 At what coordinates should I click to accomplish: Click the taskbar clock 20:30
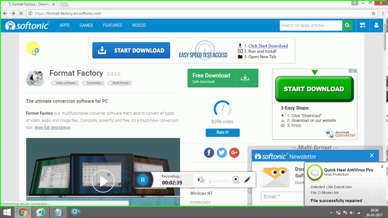click(x=374, y=210)
